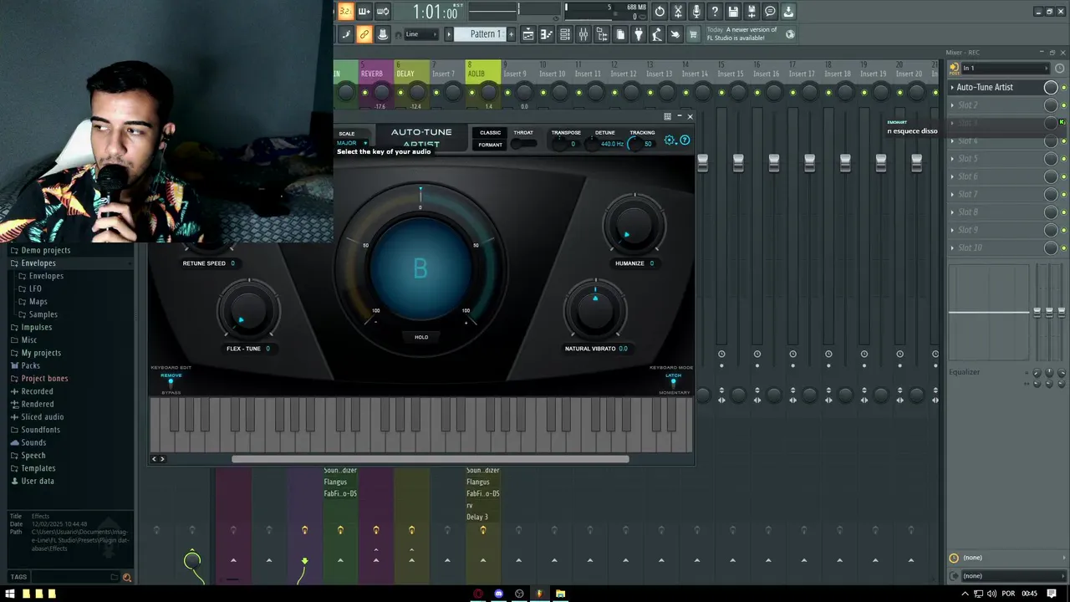Open the Line snap mode dropdown
This screenshot has width=1070, height=602.
point(420,34)
